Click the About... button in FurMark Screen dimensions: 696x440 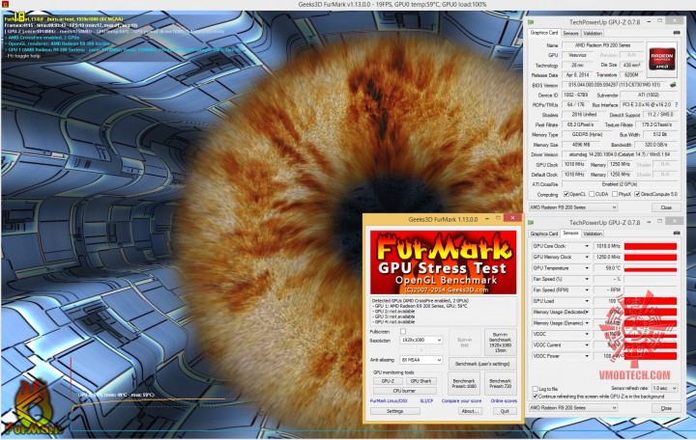click(x=470, y=411)
